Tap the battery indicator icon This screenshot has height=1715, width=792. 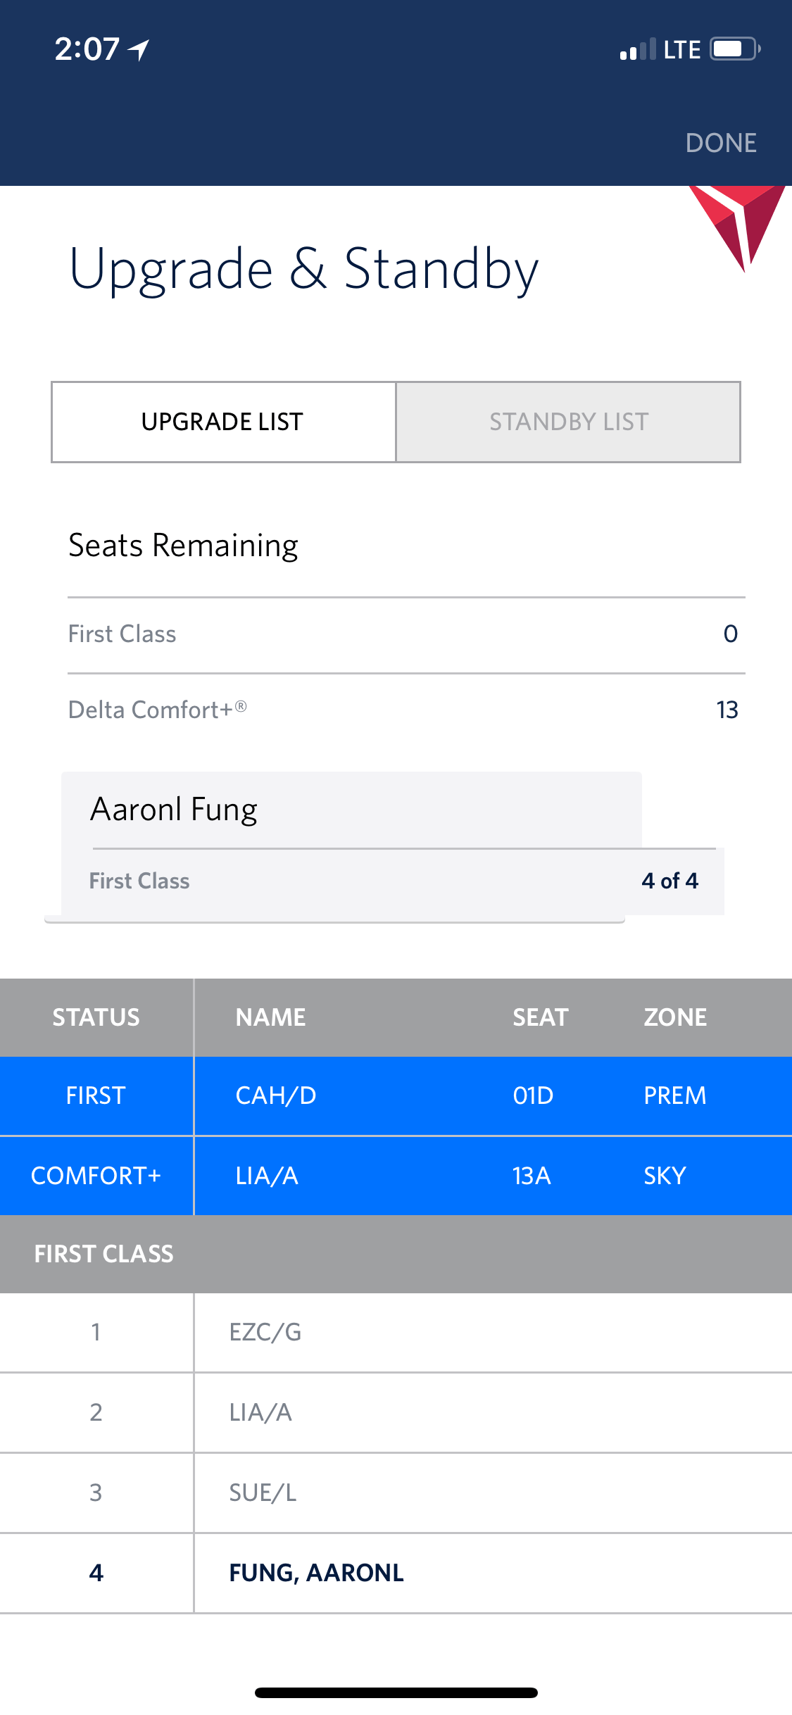click(734, 49)
